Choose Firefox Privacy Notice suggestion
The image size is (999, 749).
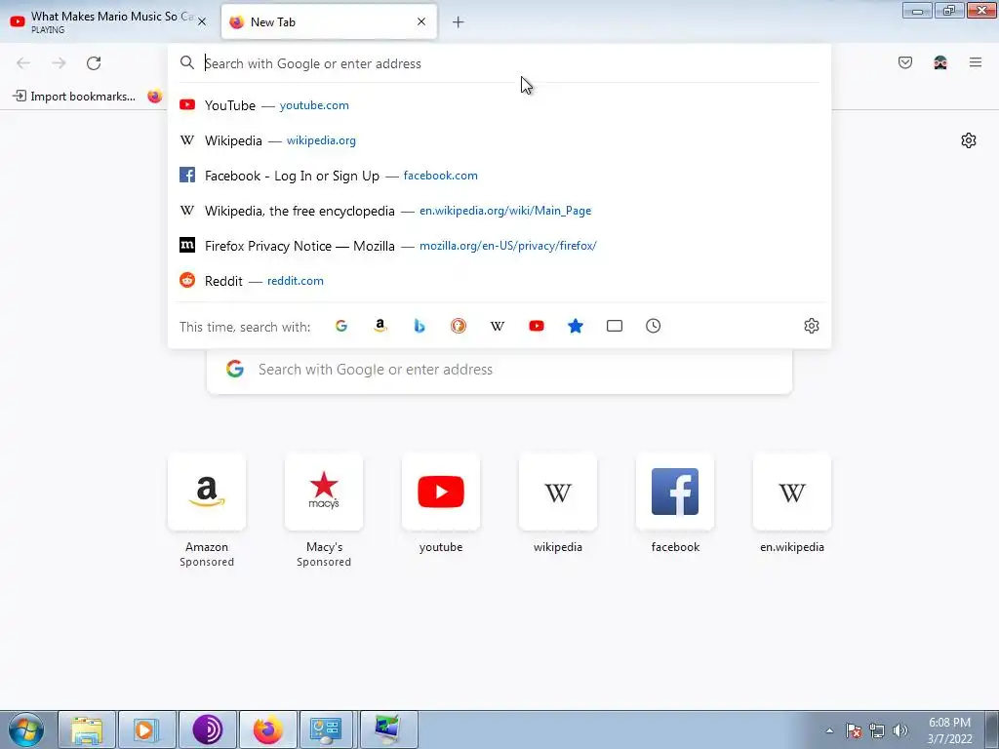pos(499,245)
